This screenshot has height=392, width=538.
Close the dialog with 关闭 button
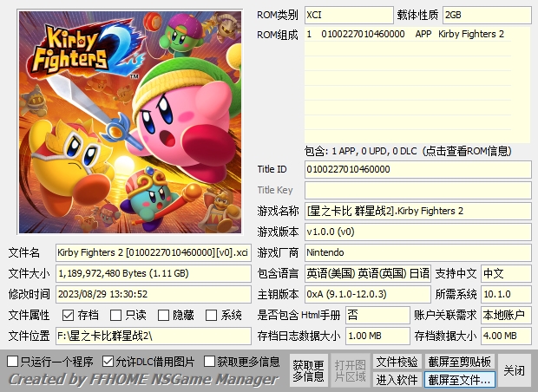[x=515, y=370]
